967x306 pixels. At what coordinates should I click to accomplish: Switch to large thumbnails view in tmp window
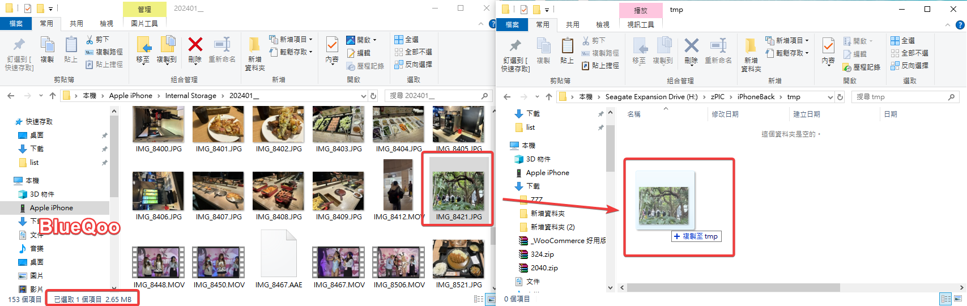(x=958, y=299)
